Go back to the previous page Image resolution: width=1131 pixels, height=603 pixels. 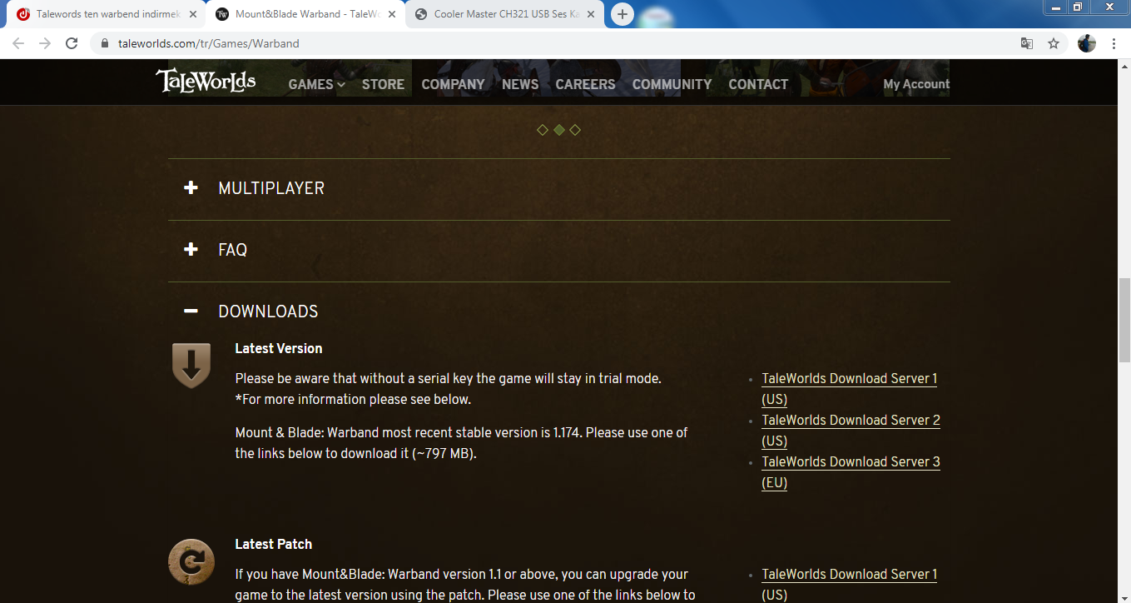point(18,43)
